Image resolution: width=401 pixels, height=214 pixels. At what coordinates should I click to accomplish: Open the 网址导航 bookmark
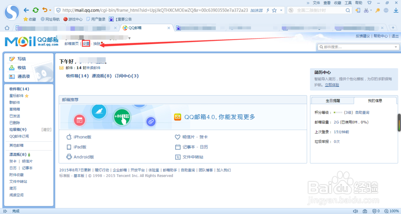pos(50,19)
